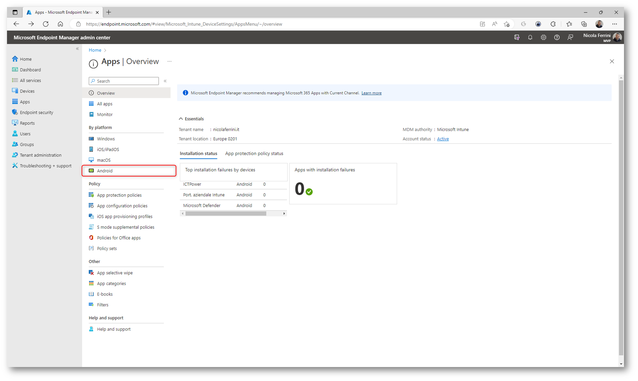This screenshot has height=381, width=638.
Task: Click the Home breadcrumb link
Action: (x=95, y=50)
